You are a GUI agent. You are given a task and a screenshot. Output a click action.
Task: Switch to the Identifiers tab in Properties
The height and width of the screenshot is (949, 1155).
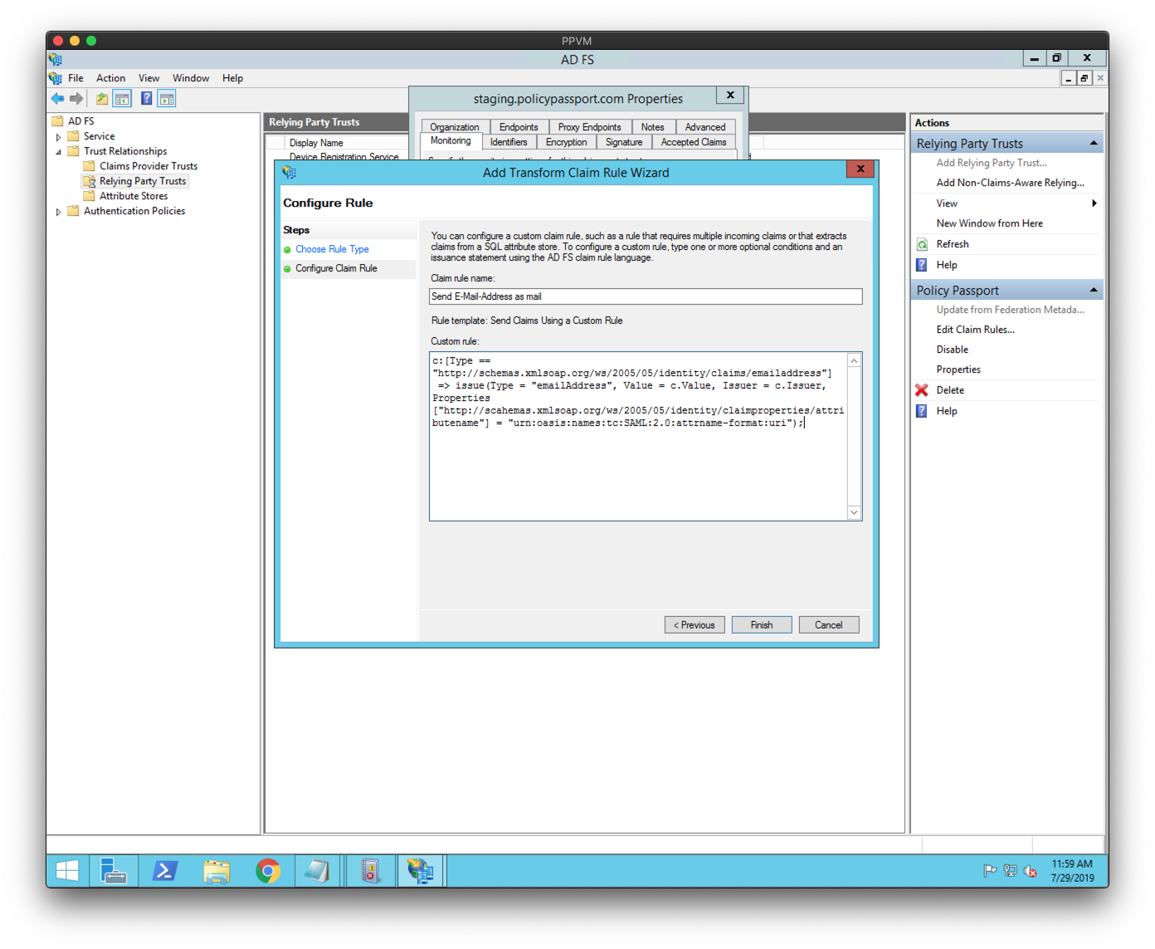pyautogui.click(x=509, y=142)
